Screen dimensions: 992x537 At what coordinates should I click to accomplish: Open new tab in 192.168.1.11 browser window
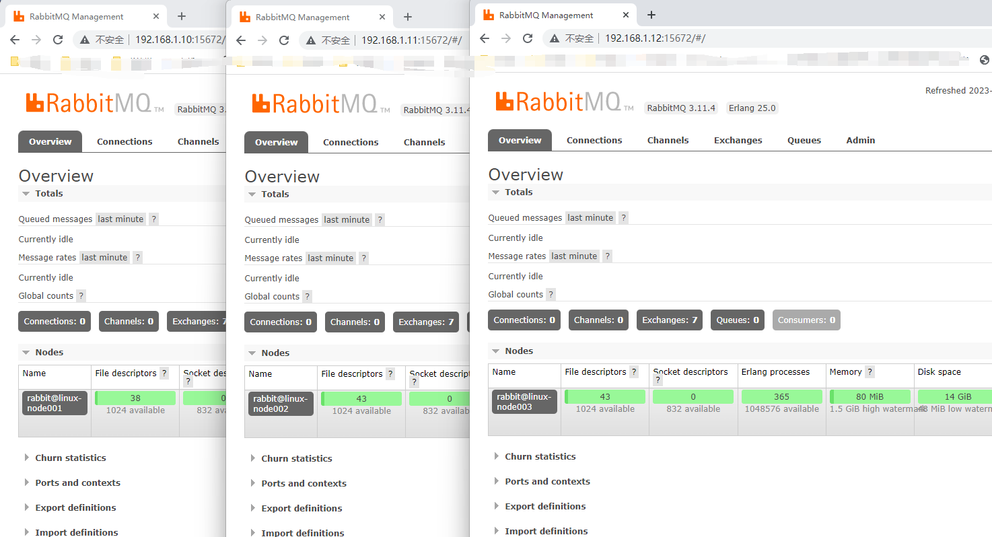(x=407, y=17)
